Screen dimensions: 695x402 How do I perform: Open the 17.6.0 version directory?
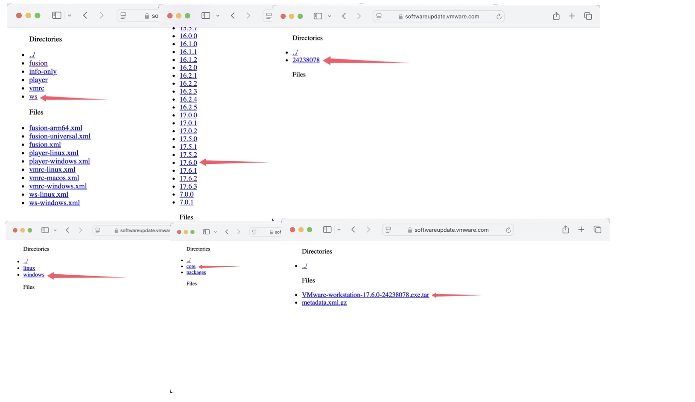pos(188,163)
